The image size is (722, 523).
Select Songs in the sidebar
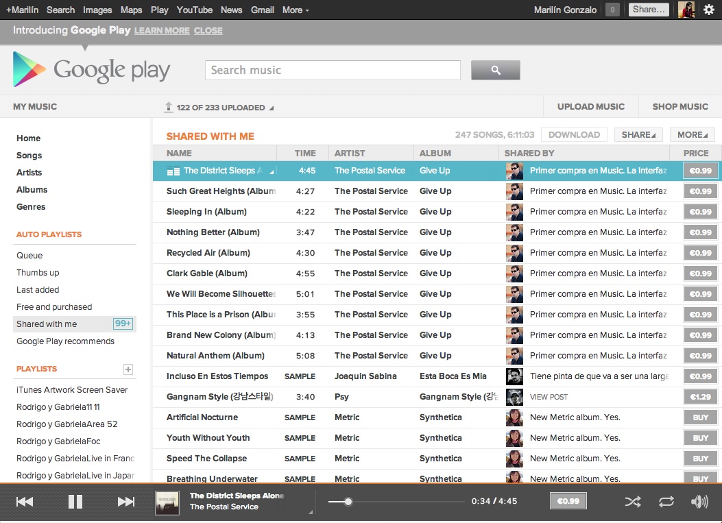click(x=29, y=156)
